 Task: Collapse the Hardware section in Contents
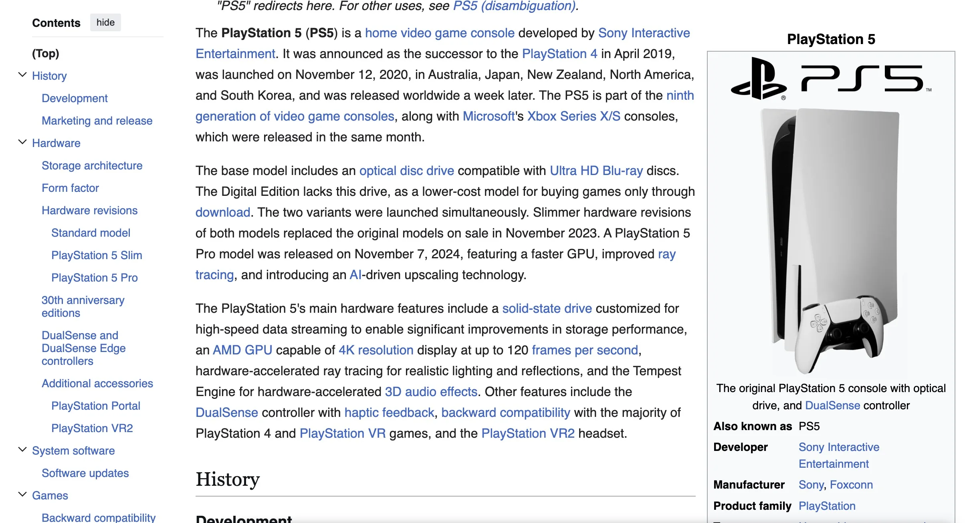pos(22,142)
